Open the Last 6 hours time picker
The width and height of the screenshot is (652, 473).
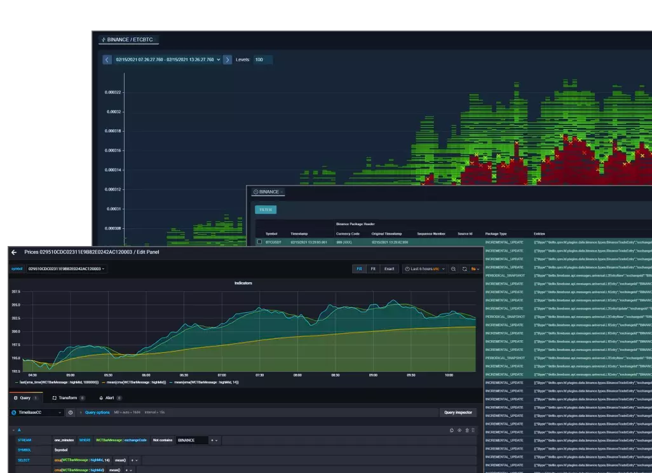coord(424,269)
